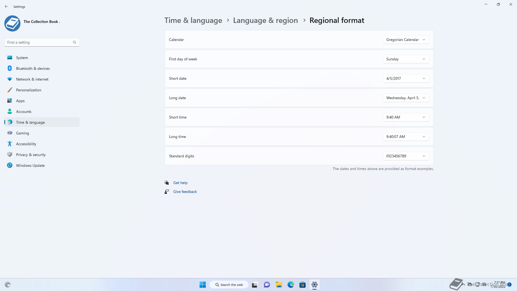Image resolution: width=517 pixels, height=291 pixels.
Task: Go to Language & region breadcrumb
Action: tap(265, 20)
